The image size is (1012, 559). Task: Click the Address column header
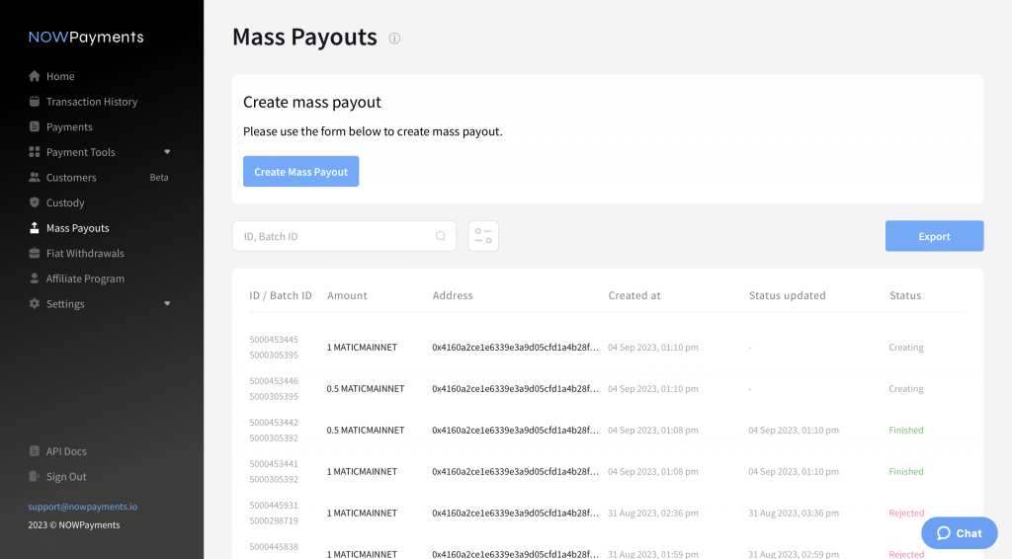click(453, 295)
